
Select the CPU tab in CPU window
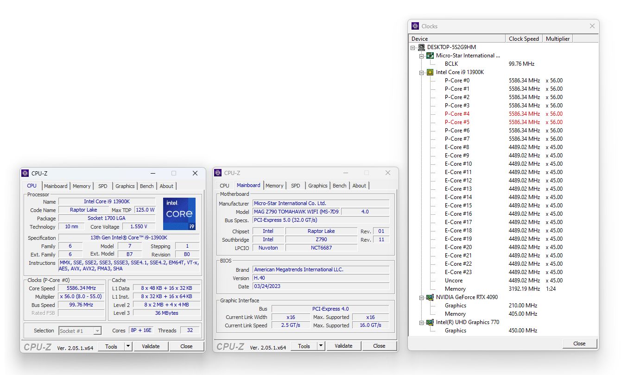coord(32,186)
